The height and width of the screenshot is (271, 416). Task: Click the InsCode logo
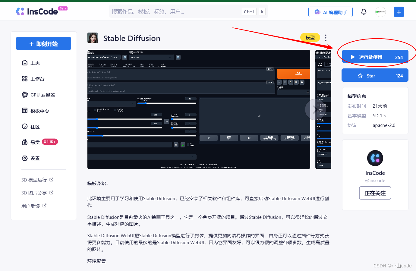coord(41,11)
